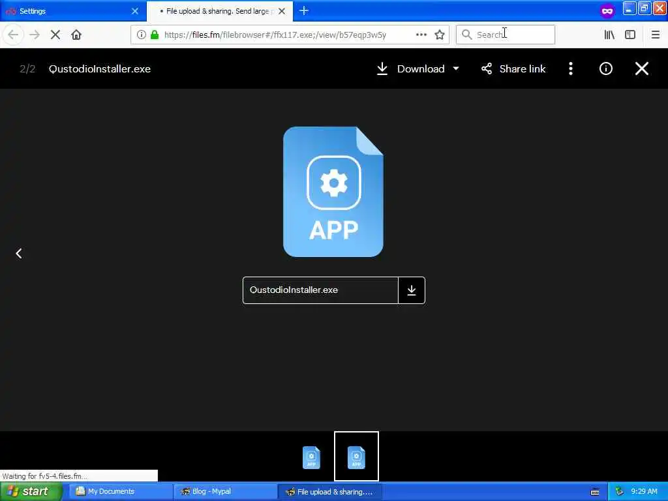Viewport: 668px width, 501px height.
Task: Close the Settings tab
Action: point(134,11)
